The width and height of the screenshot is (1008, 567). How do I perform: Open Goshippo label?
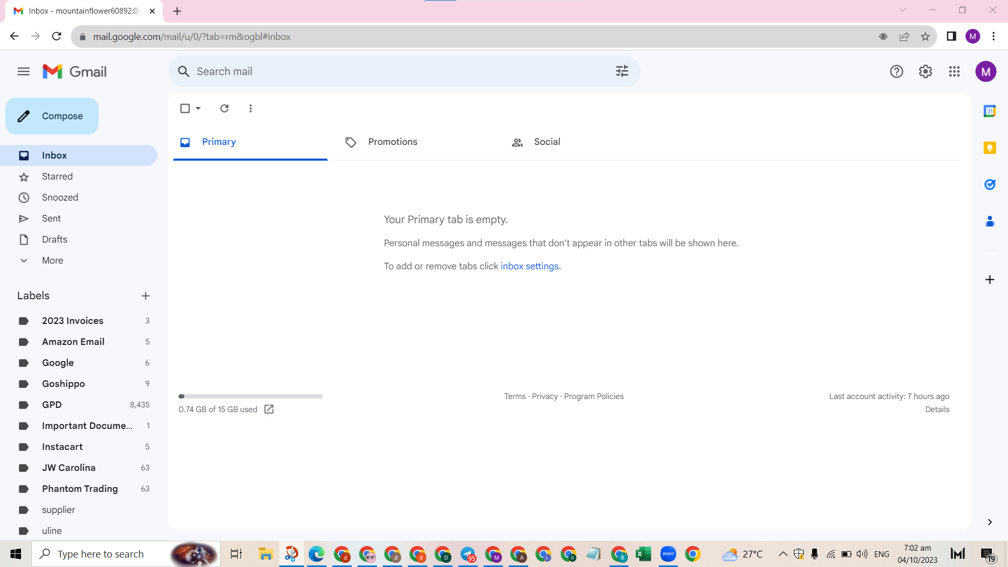pos(79,384)
